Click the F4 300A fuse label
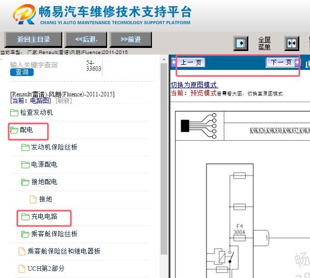The width and height of the screenshot is (310, 278). [240, 229]
